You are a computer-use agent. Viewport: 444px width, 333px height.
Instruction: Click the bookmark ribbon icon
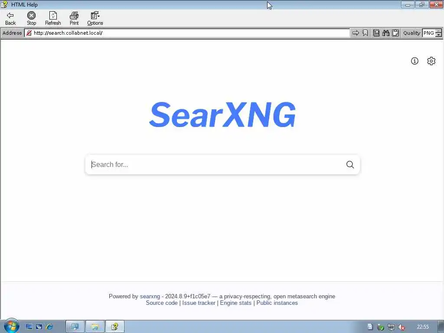[365, 33]
